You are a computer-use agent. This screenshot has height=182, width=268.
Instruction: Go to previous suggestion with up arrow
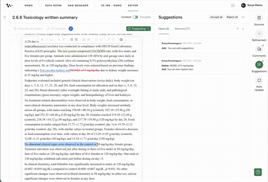[x=238, y=29]
